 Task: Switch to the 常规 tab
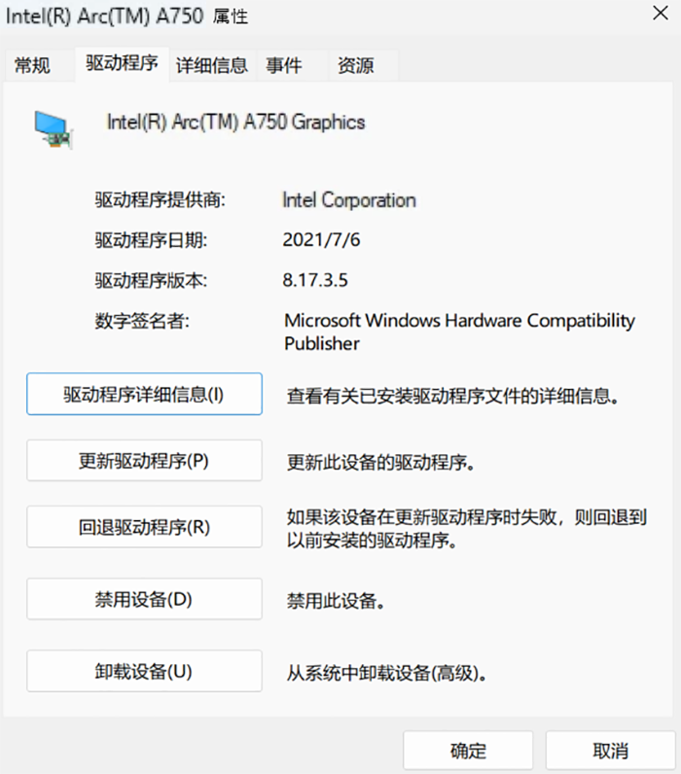(x=32, y=66)
